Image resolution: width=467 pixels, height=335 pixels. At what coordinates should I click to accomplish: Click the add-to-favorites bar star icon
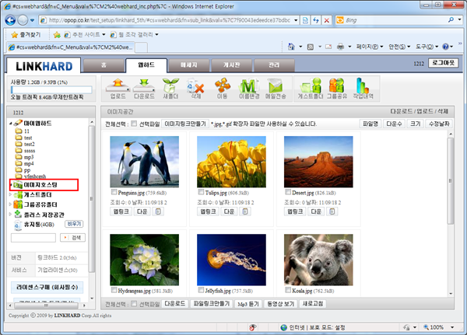(x=57, y=35)
